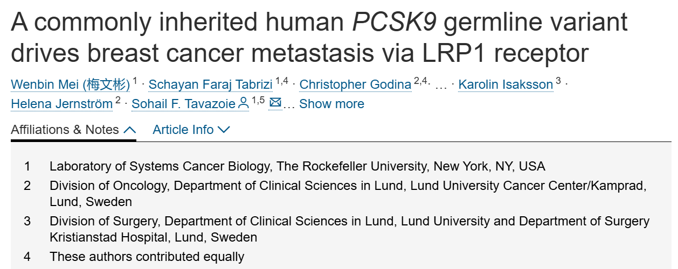Screen dimensions: 678x269
Task: Select the Division of Surgery affiliation entry
Action: pyautogui.click(x=350, y=229)
